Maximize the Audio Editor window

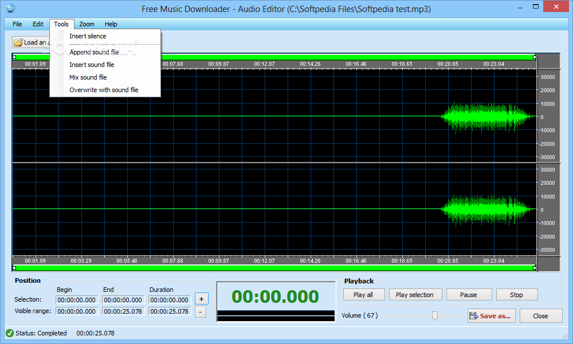coord(536,6)
